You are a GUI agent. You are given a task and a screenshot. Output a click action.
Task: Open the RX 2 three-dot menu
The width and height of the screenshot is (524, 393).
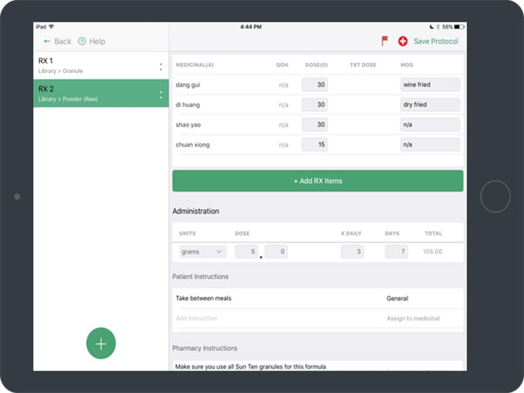(161, 94)
